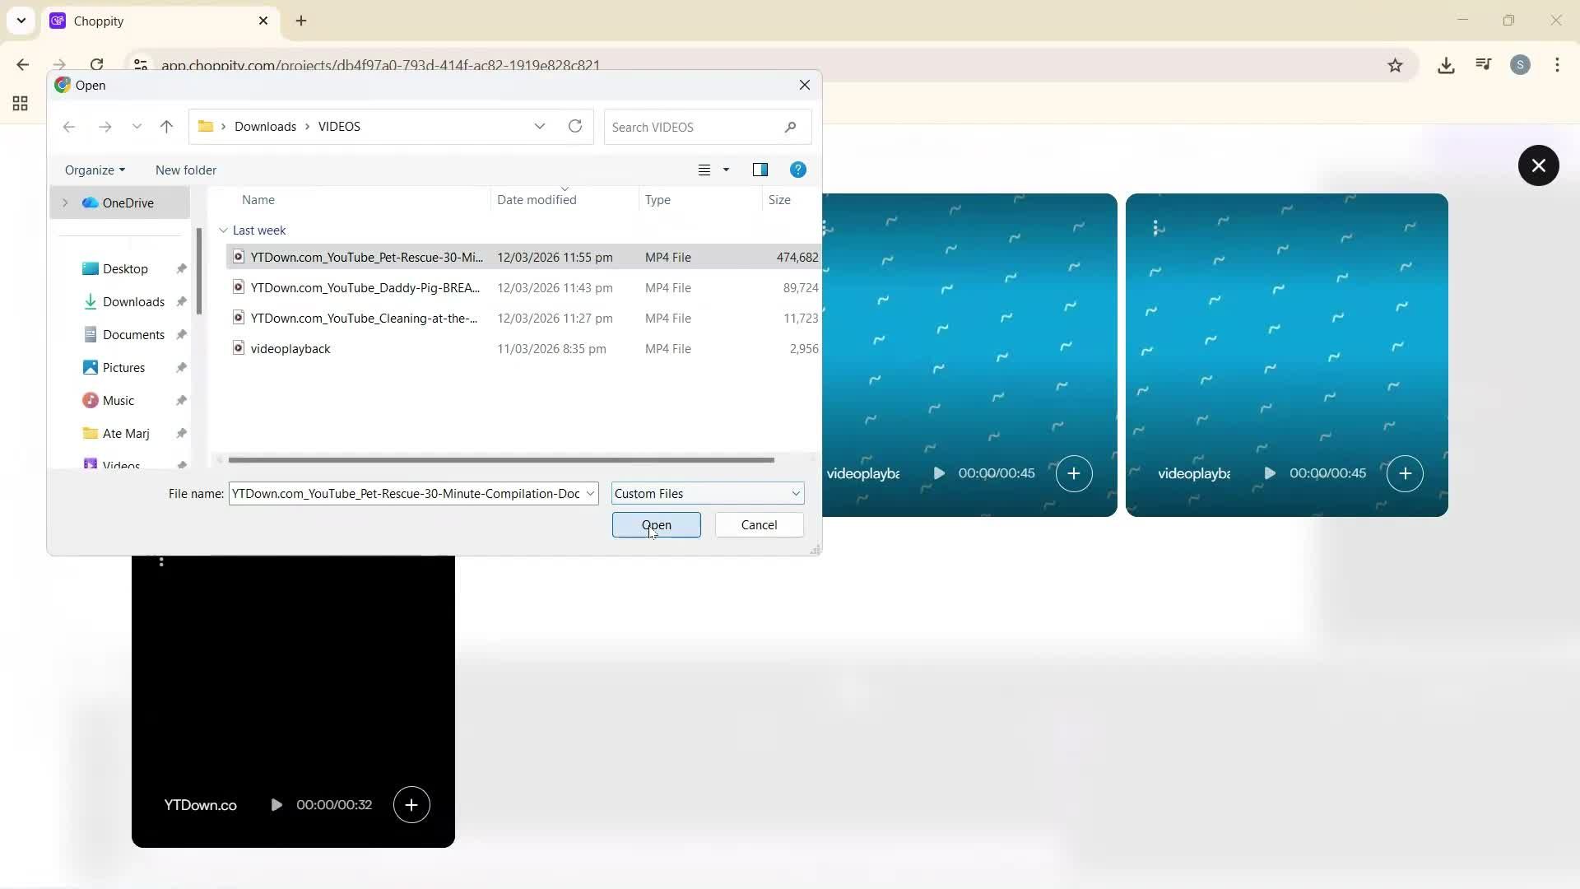Image resolution: width=1580 pixels, height=889 pixels.
Task: Click the search icon in the Search VIDEOS box
Action: tap(789, 126)
